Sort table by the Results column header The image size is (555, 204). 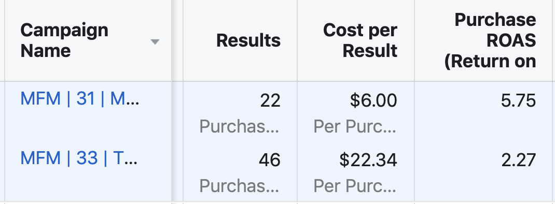pyautogui.click(x=248, y=40)
